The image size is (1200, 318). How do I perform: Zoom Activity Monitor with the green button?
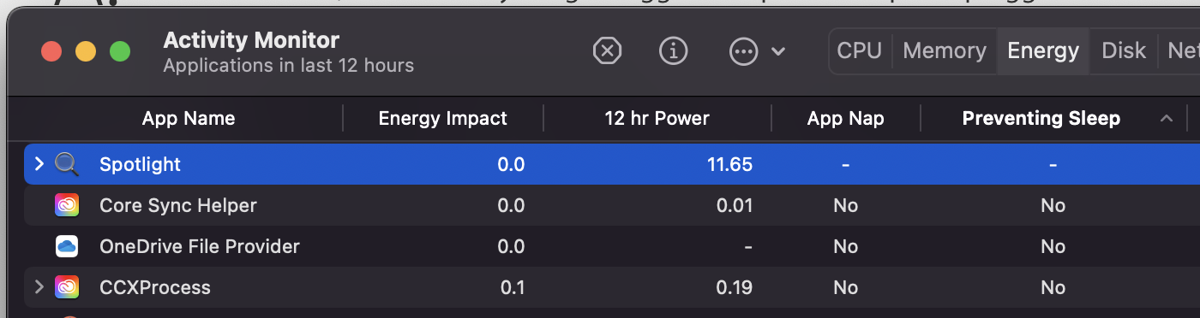120,51
